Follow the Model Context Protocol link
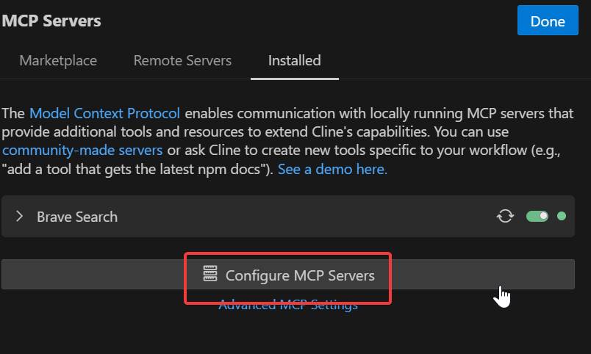Viewport: 591px width, 354px height. click(104, 114)
